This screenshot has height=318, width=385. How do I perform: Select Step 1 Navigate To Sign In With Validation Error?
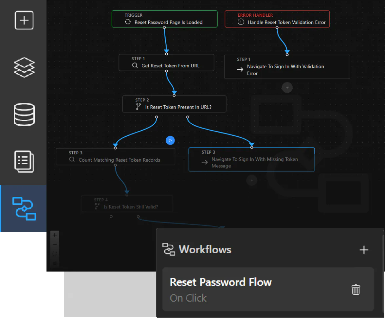[x=287, y=67]
